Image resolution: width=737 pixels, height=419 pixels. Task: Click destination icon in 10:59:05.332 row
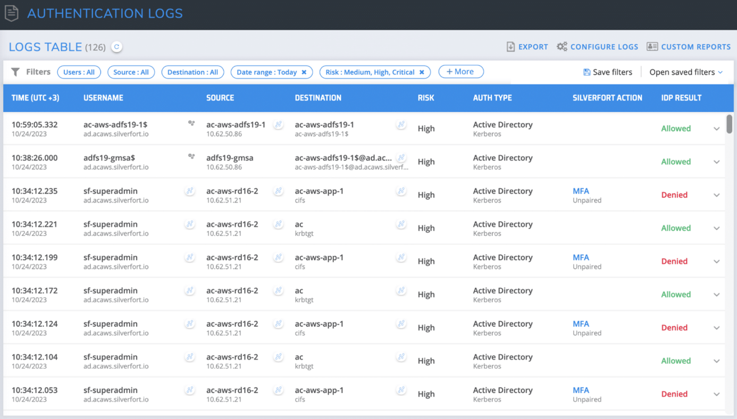(401, 124)
